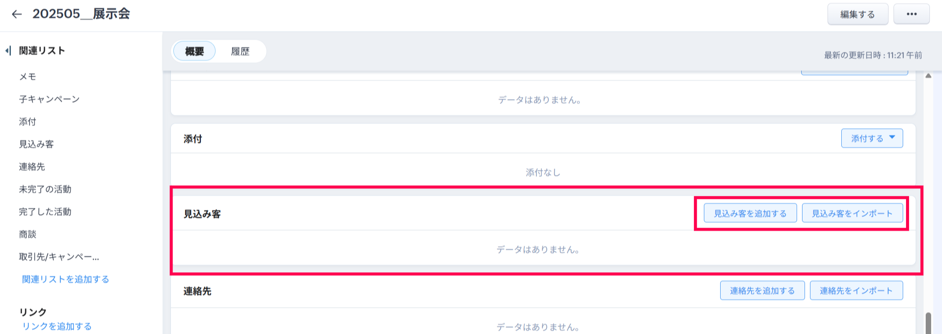942x334 pixels.
Task: Open the 添付する dropdown
Action: tap(872, 138)
